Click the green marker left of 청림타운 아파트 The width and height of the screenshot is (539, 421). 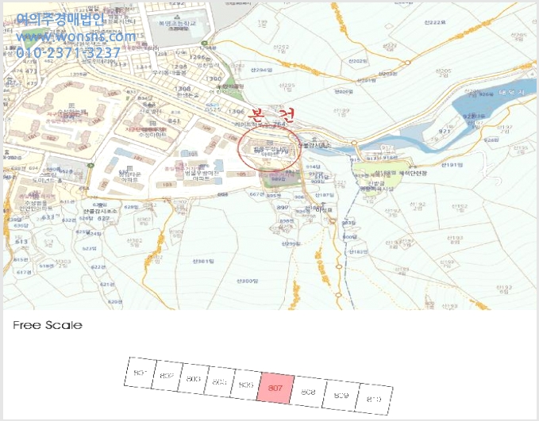pyautogui.click(x=90, y=166)
